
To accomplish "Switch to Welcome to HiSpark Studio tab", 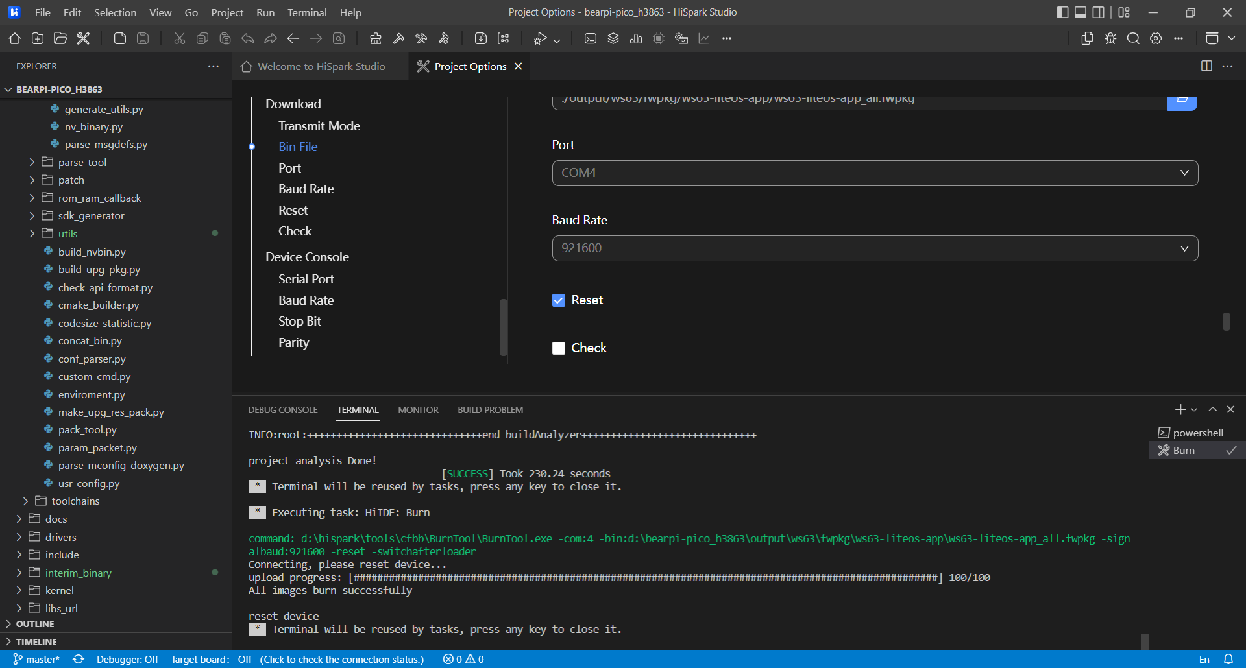I will click(x=321, y=67).
